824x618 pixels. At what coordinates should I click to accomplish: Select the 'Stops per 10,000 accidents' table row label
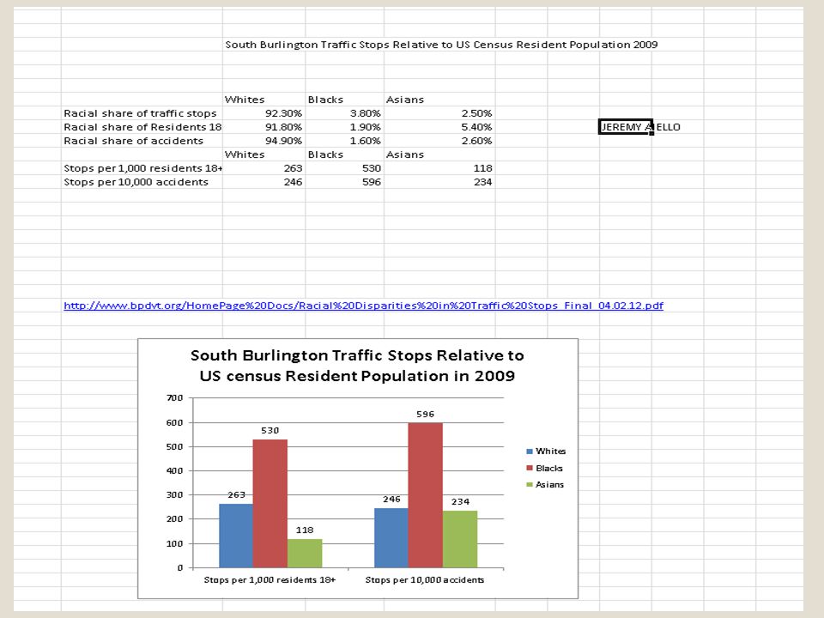coord(136,182)
